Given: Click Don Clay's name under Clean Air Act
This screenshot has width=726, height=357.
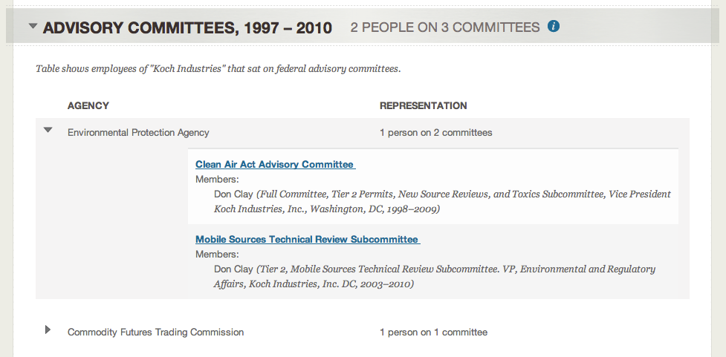Looking at the screenshot, I should pyautogui.click(x=233, y=194).
